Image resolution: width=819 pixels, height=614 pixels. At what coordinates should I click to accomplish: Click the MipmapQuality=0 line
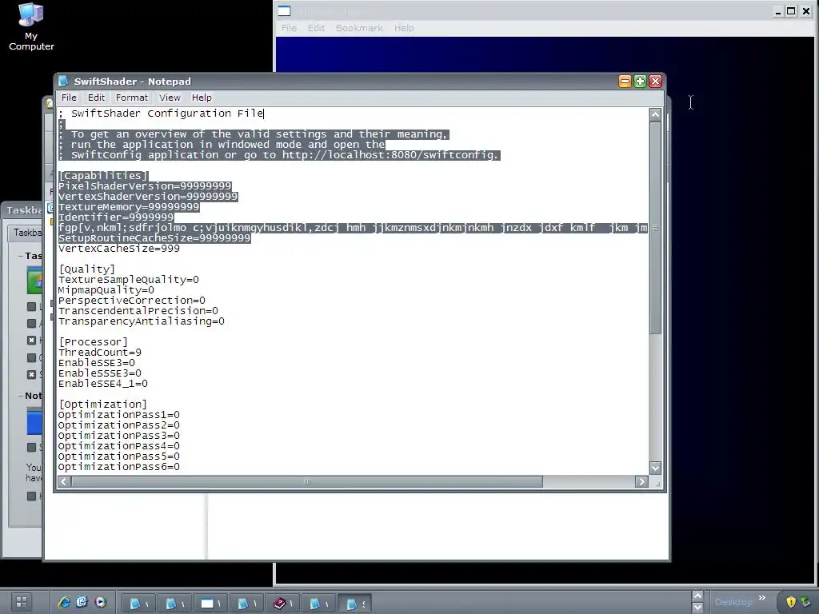point(106,290)
